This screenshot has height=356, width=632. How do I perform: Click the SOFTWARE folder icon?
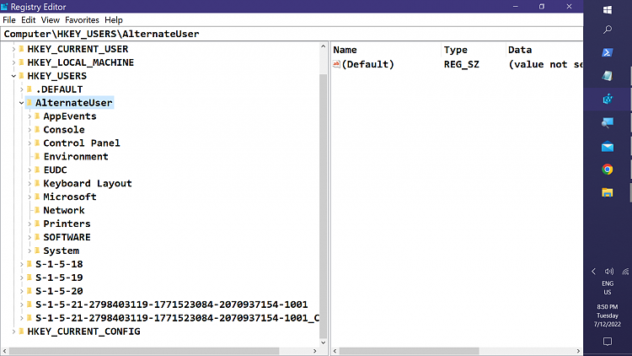click(37, 237)
